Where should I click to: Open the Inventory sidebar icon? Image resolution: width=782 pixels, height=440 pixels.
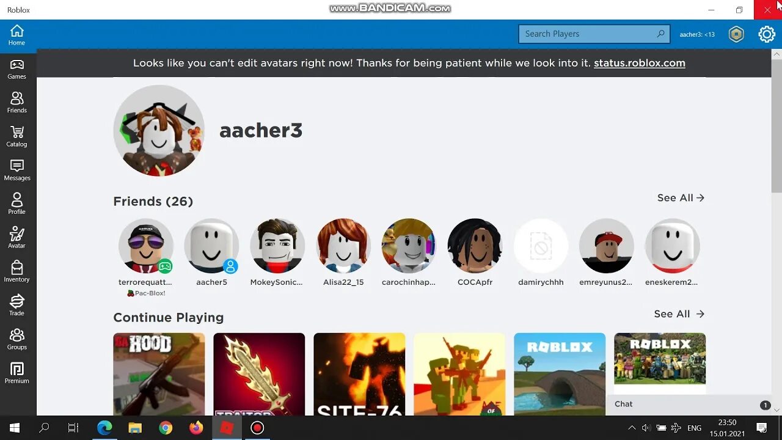[16, 272]
